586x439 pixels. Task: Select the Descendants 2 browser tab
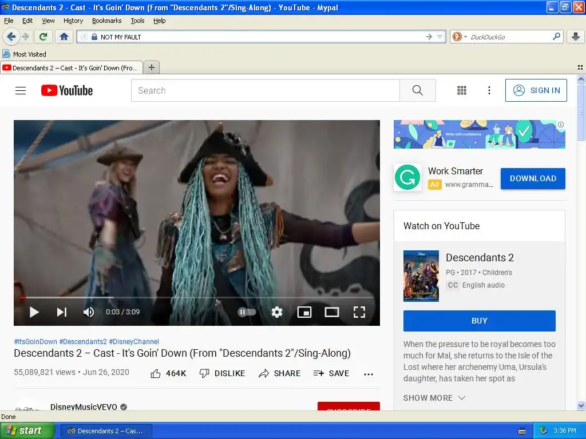(x=72, y=67)
